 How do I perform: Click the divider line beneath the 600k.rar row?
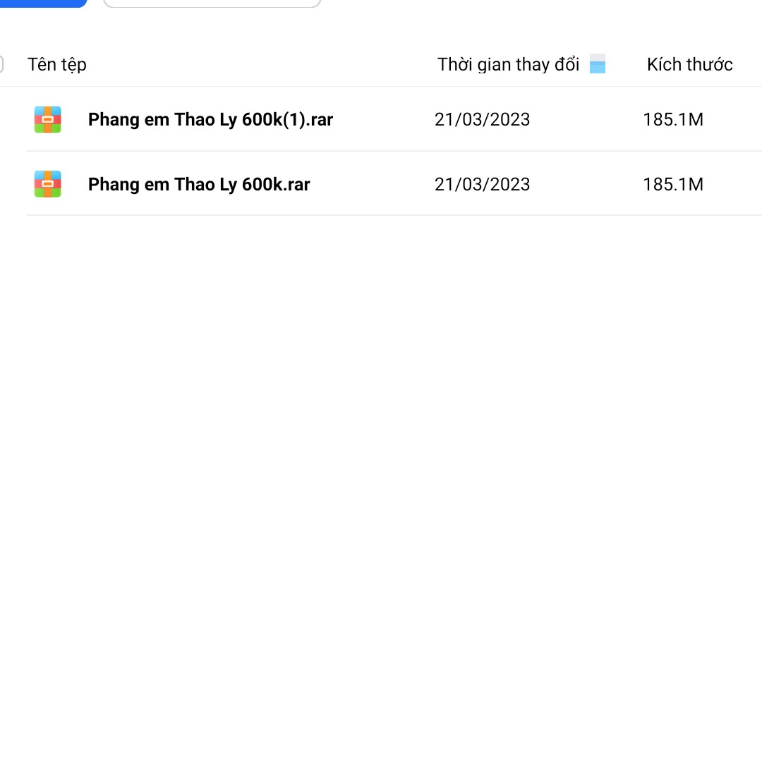tap(394, 215)
